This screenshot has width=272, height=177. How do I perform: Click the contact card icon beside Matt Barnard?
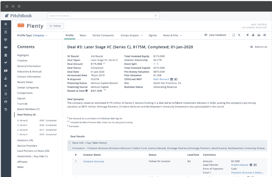(176, 79)
